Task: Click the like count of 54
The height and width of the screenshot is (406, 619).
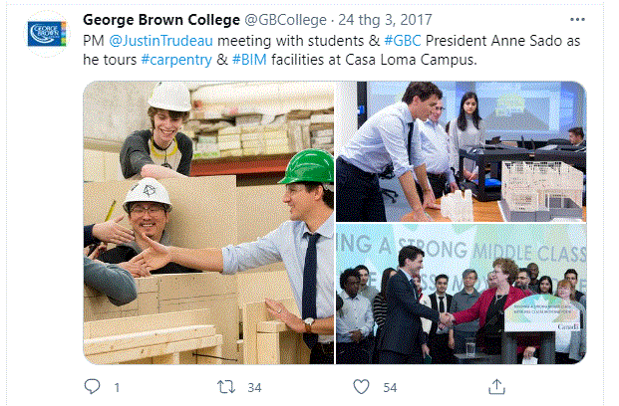Action: [390, 386]
